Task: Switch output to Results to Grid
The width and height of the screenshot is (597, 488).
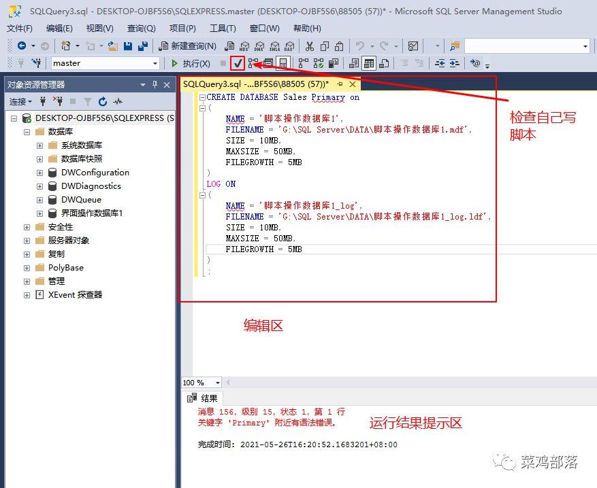Action: tap(369, 63)
